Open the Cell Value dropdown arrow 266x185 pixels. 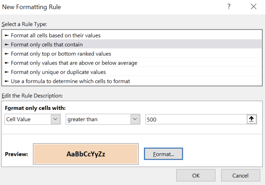pyautogui.click(x=55, y=119)
